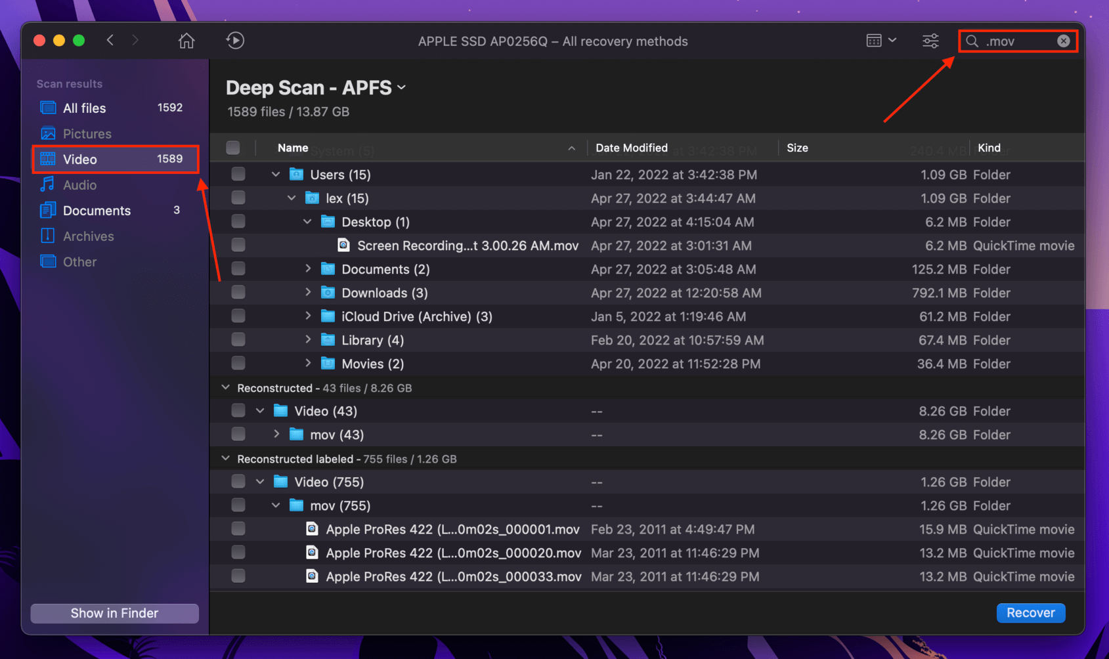Expand the Downloads (3) folder
Image resolution: width=1109 pixels, height=659 pixels.
(x=307, y=292)
